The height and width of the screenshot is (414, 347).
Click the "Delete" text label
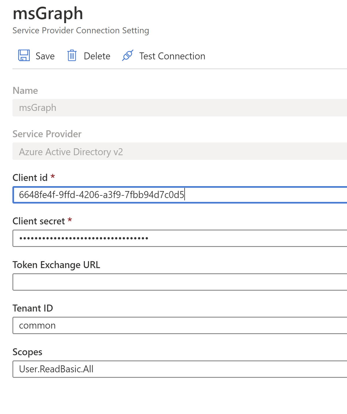pos(97,56)
